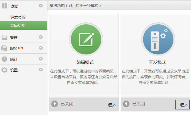Image resolution: width=191 pixels, height=115 pixels.
Task: Click the 统计 pie chart icon
Action: point(5,59)
